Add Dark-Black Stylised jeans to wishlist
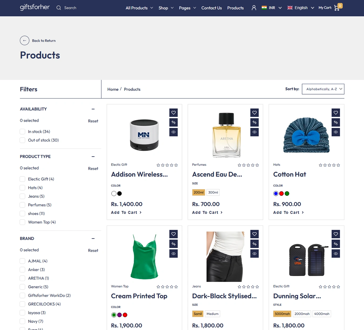This screenshot has width=364, height=330. point(255,234)
